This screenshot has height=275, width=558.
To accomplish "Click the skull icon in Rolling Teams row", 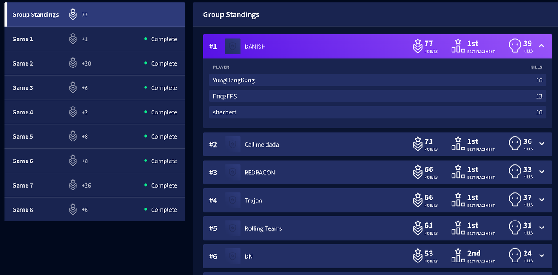I will (514, 228).
